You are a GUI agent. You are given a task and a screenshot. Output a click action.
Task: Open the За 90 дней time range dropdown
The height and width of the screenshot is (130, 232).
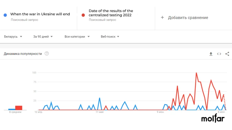pyautogui.click(x=43, y=37)
